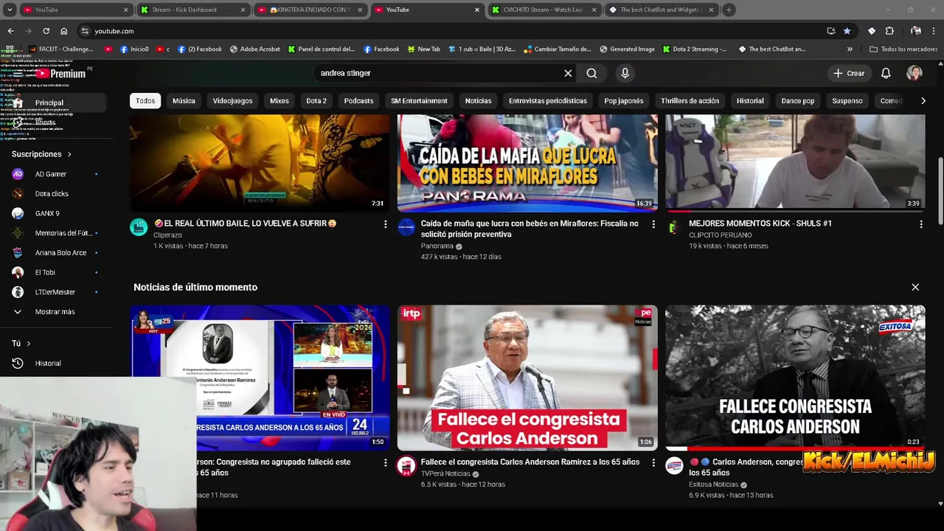Click the page vertical scrollbar
This screenshot has height=531, width=944.
pos(940,192)
